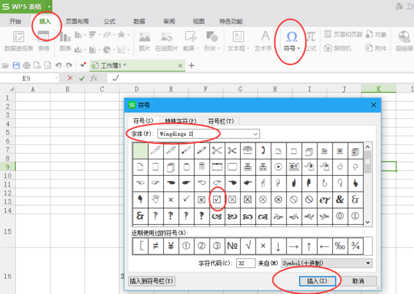Close the 工作簿1 document tab
Screen dimensions: 414x294
click(180, 66)
